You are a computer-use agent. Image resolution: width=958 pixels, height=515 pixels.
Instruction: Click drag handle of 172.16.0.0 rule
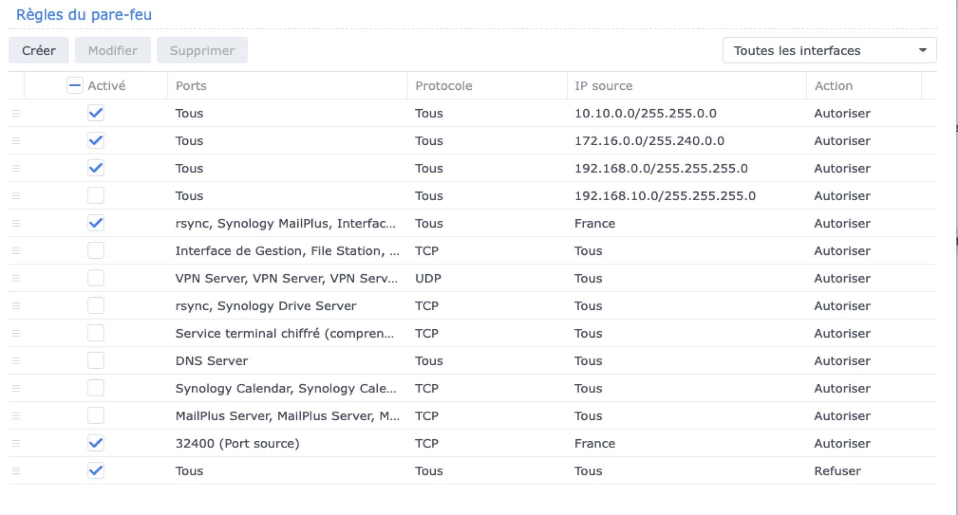[x=16, y=141]
